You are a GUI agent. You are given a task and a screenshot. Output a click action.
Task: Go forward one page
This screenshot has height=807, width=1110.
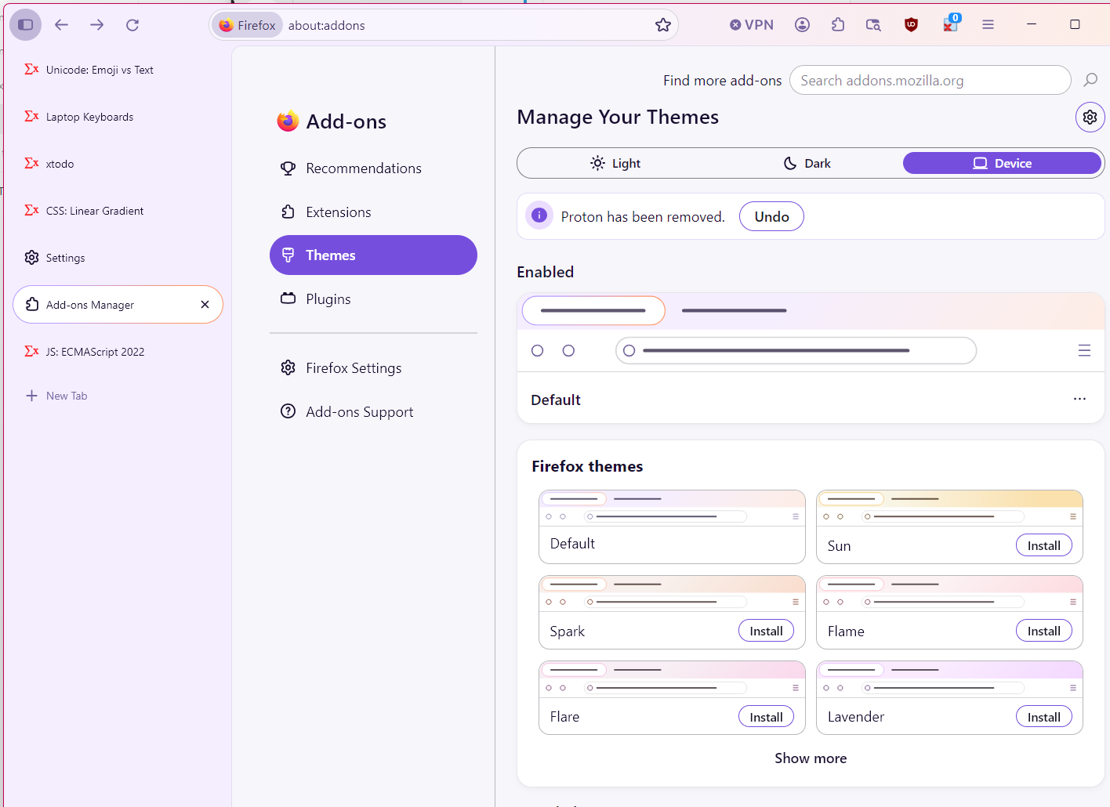[x=96, y=25]
